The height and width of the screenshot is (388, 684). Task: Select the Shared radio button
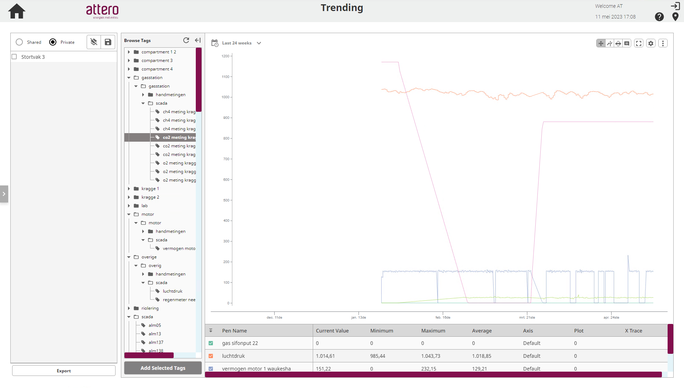[20, 42]
